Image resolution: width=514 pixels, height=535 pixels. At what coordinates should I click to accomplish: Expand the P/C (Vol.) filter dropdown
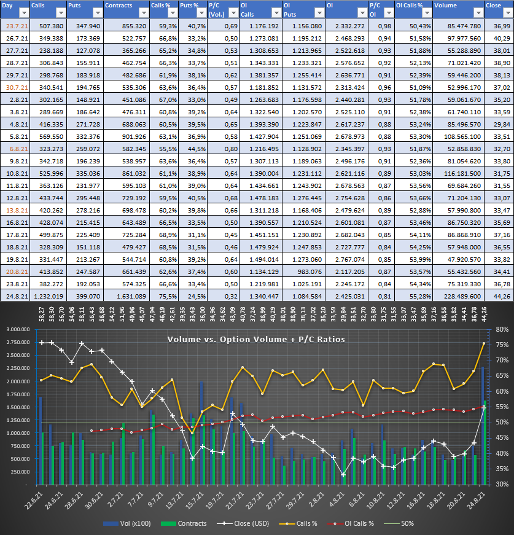point(233,13)
